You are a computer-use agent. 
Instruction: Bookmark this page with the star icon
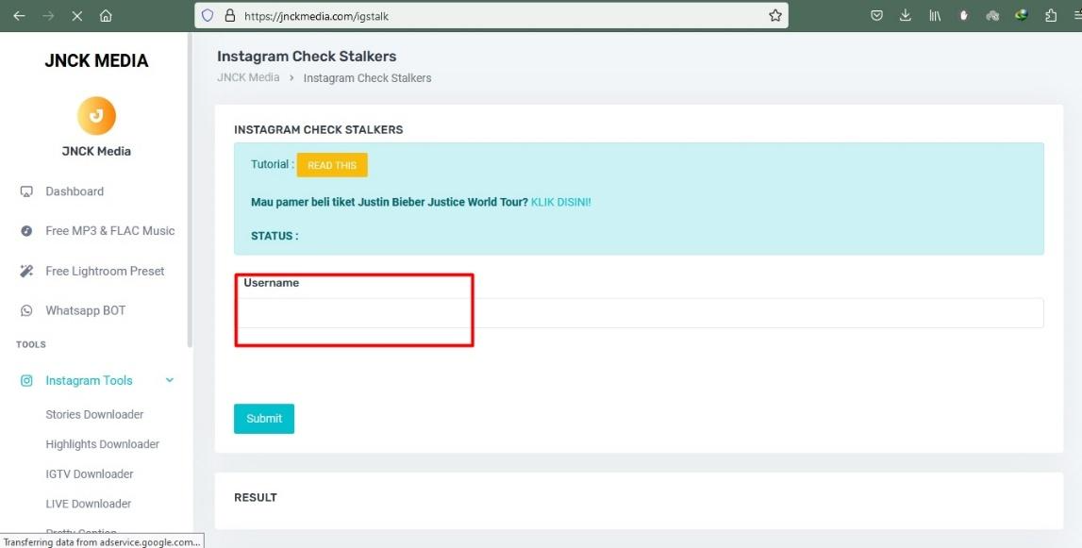[x=774, y=15]
